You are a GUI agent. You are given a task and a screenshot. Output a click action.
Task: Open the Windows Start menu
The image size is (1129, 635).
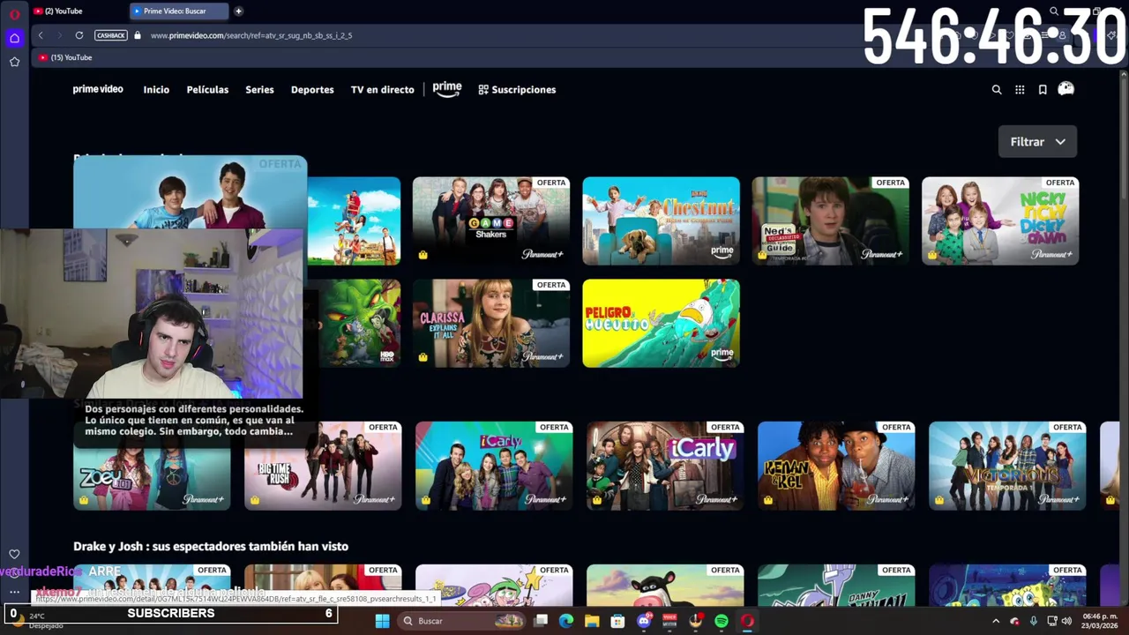tap(382, 621)
